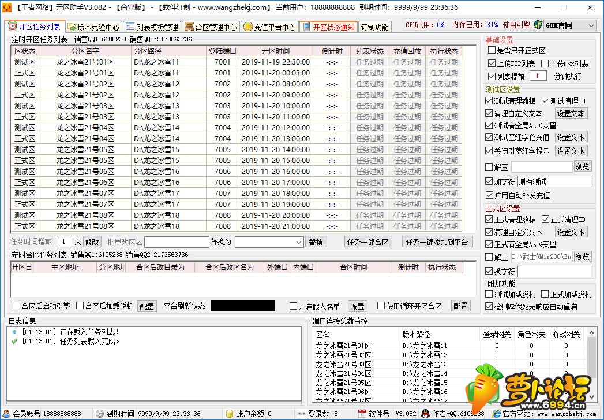Click the 列表提前 minutes input field
This screenshot has width=604, height=420.
click(538, 76)
